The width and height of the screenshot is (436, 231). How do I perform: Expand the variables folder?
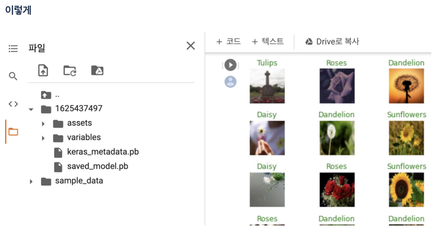[x=43, y=138]
